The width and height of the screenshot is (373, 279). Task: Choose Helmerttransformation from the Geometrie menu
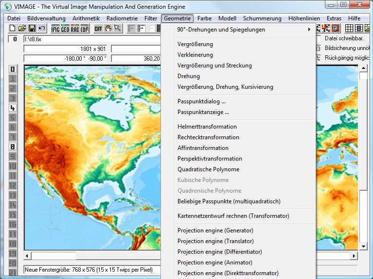(x=207, y=127)
